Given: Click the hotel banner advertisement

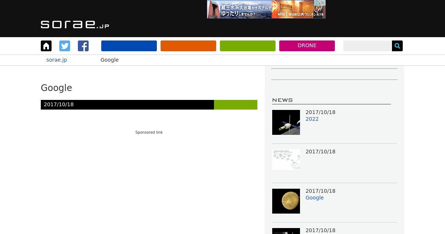Looking at the screenshot, I should pos(266,9).
